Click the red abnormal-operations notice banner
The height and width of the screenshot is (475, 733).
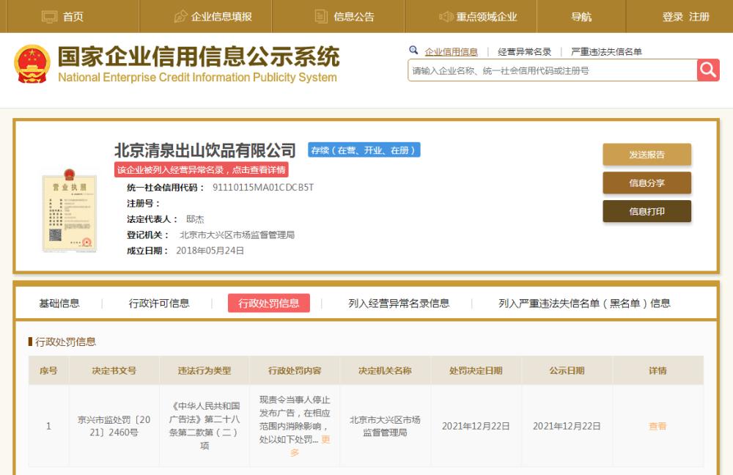(202, 170)
